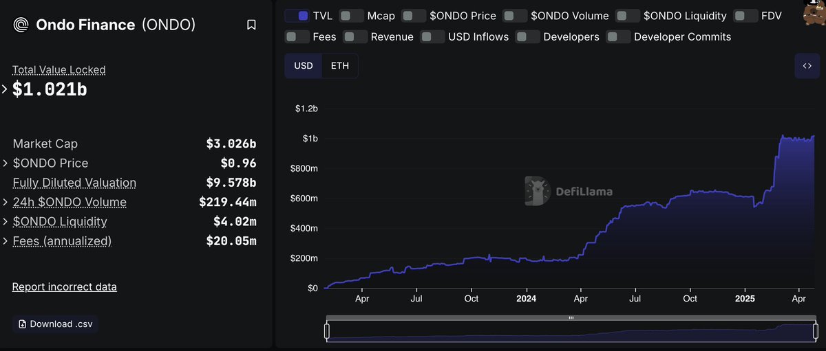Expand the $ONDO Price row
826x351 pixels.
tap(4, 163)
